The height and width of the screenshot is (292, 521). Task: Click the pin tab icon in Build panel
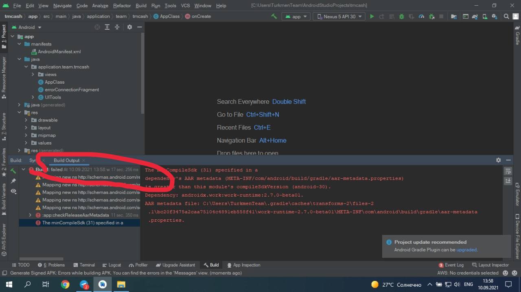13,181
